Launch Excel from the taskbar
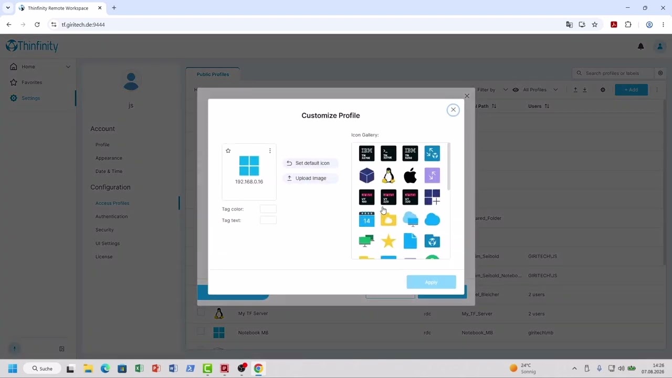 click(x=139, y=369)
